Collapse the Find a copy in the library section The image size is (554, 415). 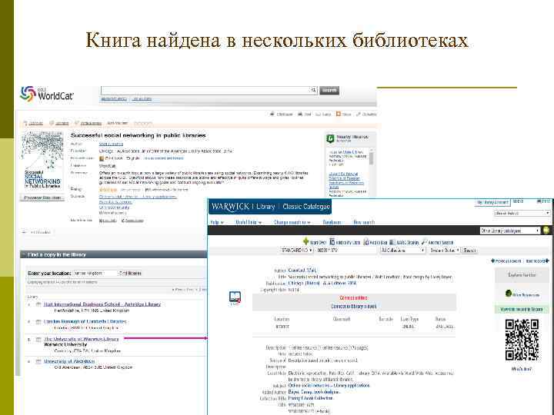(24, 254)
